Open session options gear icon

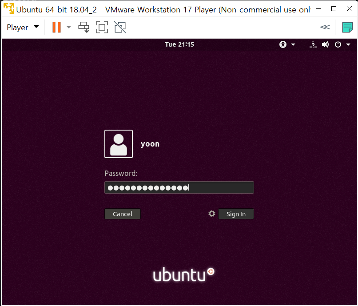pos(212,214)
